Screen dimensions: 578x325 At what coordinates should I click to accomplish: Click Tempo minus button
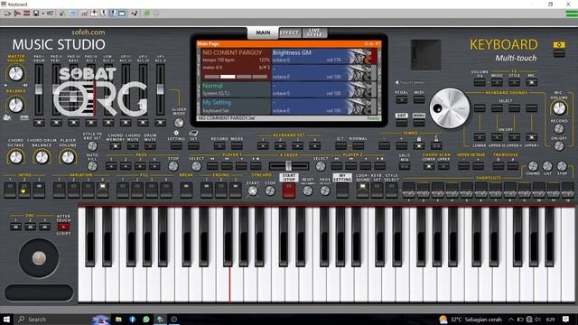click(384, 146)
